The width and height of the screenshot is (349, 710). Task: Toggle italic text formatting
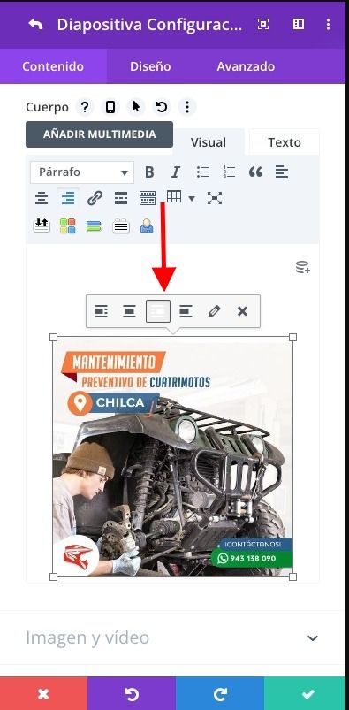tap(176, 172)
